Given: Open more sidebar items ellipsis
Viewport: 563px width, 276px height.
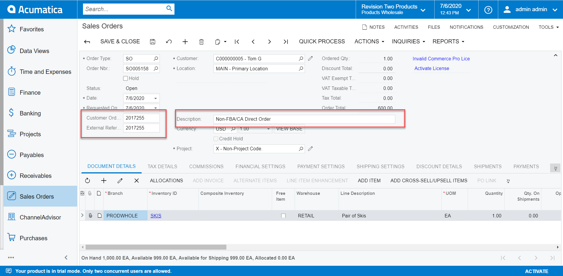Looking at the screenshot, I should [x=11, y=258].
